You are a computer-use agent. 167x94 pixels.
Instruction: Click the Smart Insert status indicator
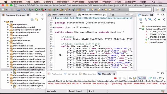point(75,91)
